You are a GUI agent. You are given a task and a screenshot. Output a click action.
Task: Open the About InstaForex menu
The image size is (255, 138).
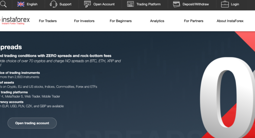(230, 21)
